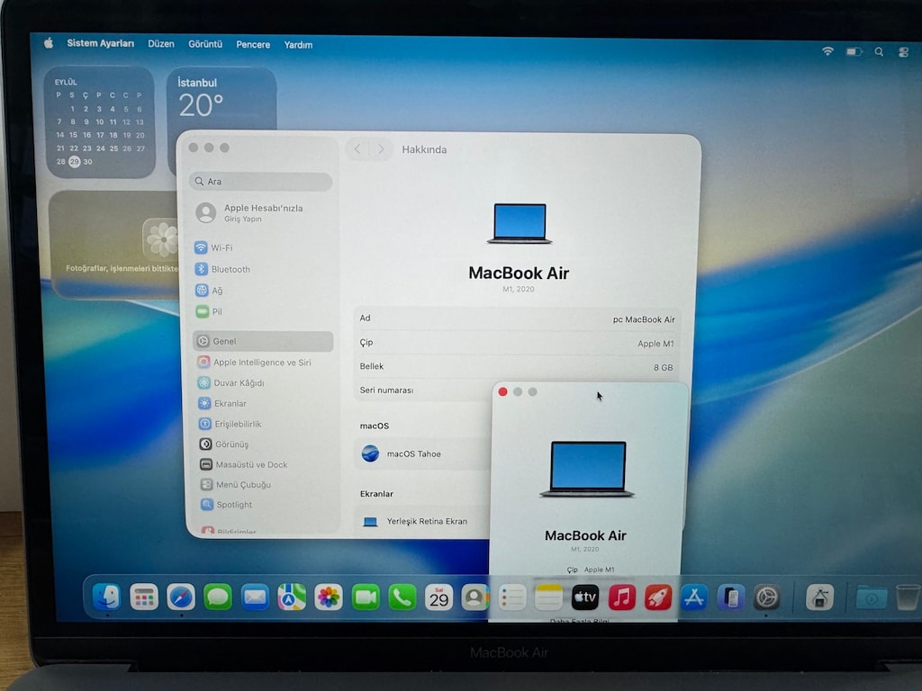Open Pil battery settings
The width and height of the screenshot is (922, 691).
coord(209,311)
